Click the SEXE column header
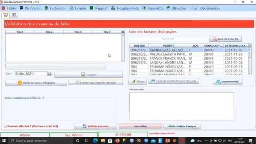256x144 pixels. coord(196,46)
